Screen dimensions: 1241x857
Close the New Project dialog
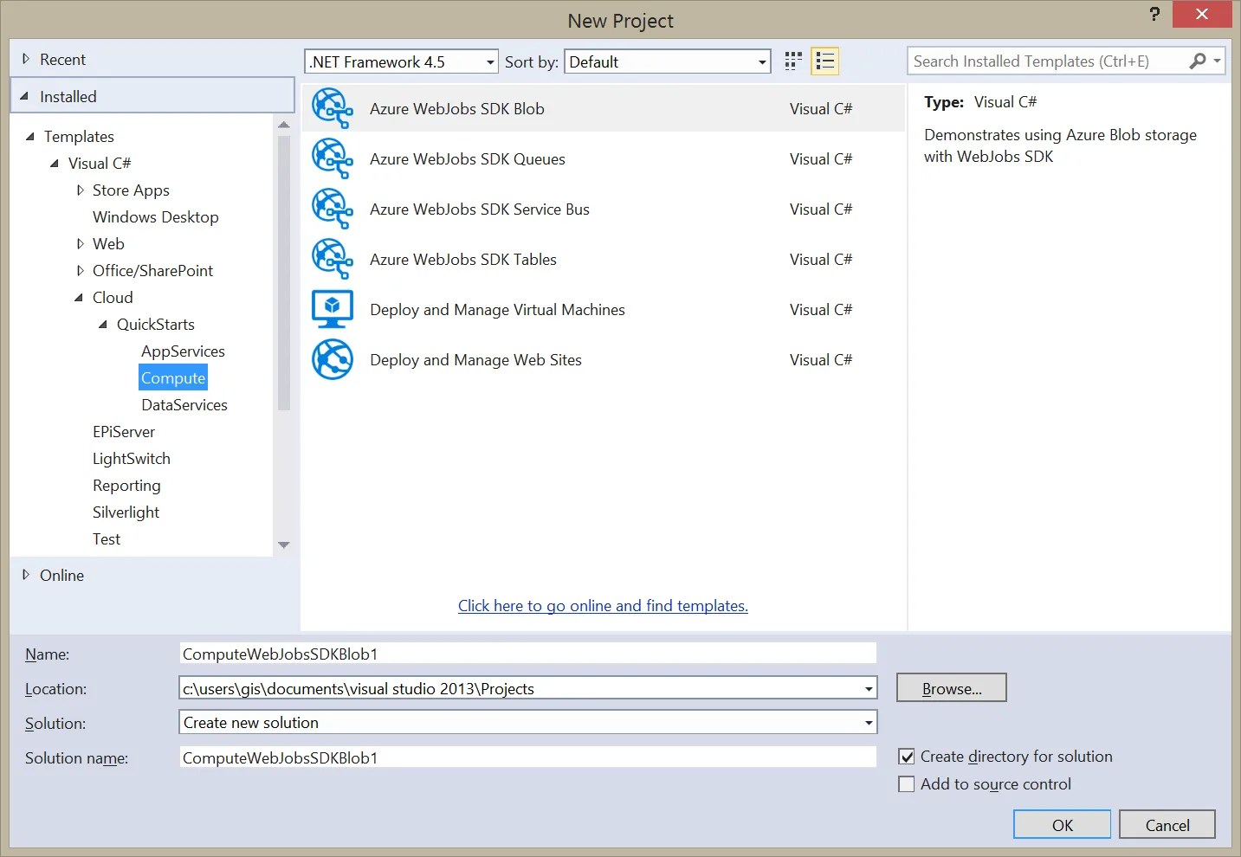point(1202,14)
